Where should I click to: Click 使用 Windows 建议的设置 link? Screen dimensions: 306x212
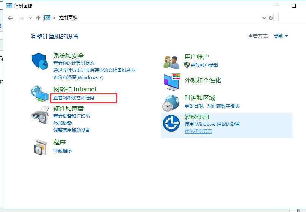[x=212, y=124]
